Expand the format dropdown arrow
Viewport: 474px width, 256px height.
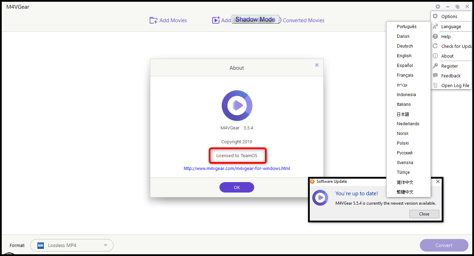pyautogui.click(x=106, y=246)
